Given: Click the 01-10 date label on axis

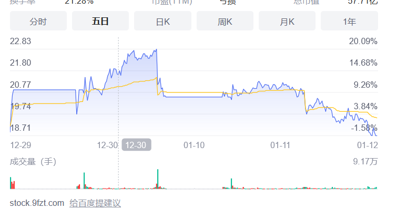Looking at the screenshot, I should 194,145.
